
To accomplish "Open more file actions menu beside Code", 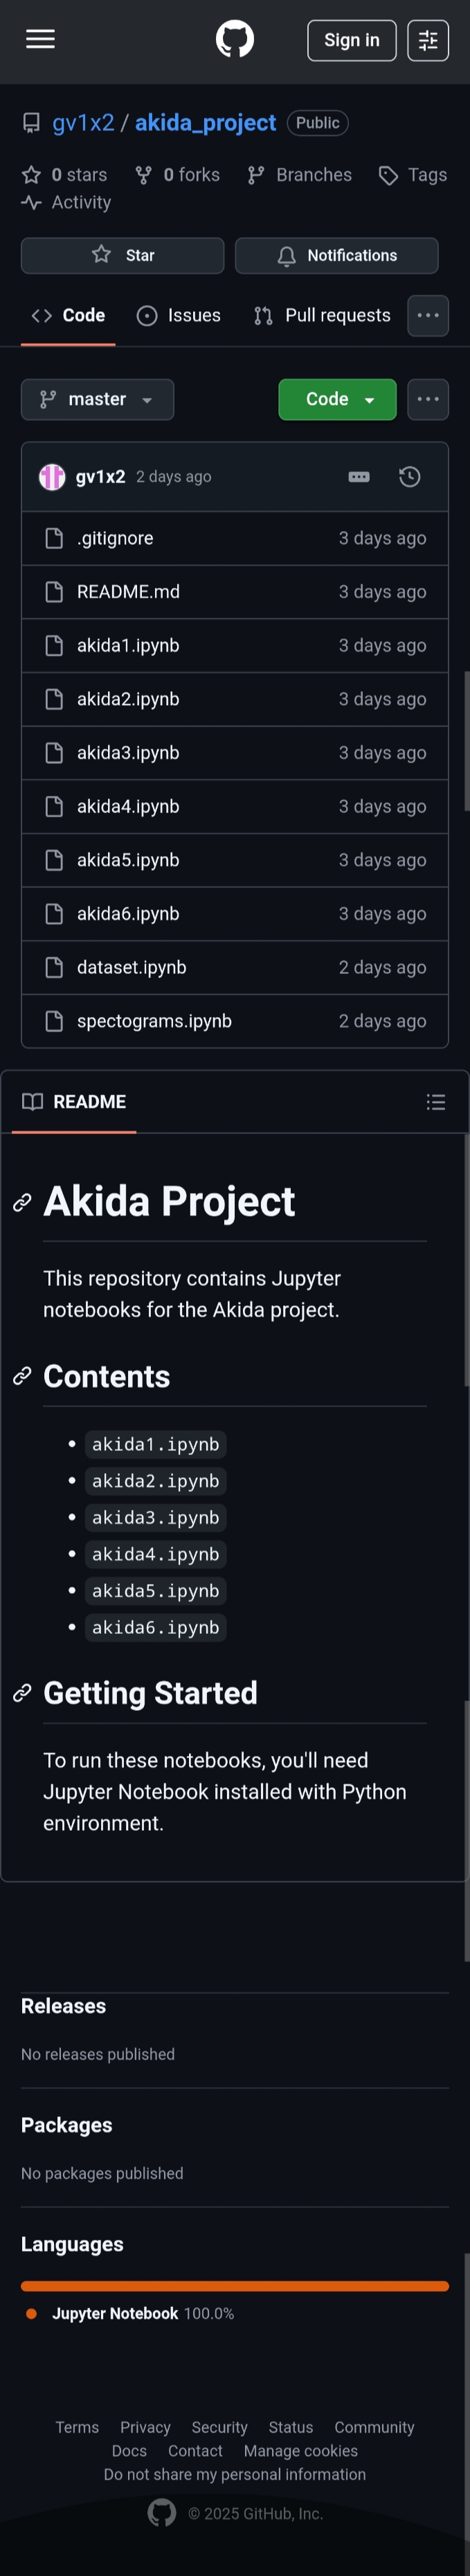I will click(x=428, y=400).
